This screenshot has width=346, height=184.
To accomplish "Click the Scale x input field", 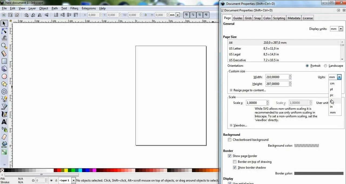I will [256, 103].
